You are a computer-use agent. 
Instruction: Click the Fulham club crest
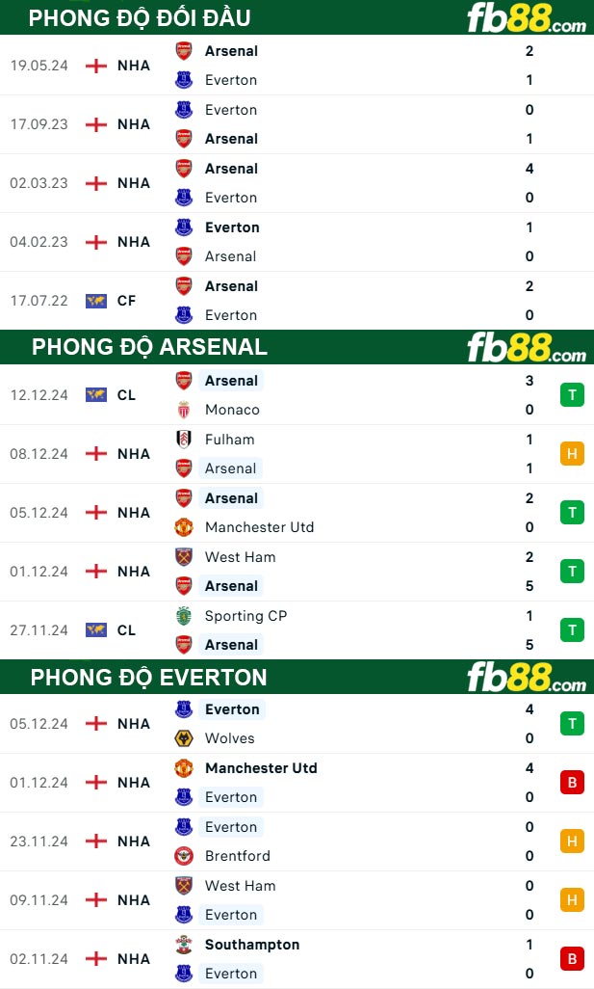coord(184,440)
